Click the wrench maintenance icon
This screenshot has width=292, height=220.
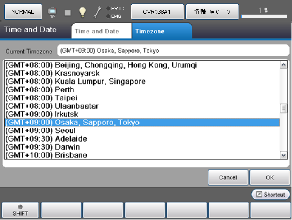tap(98, 12)
